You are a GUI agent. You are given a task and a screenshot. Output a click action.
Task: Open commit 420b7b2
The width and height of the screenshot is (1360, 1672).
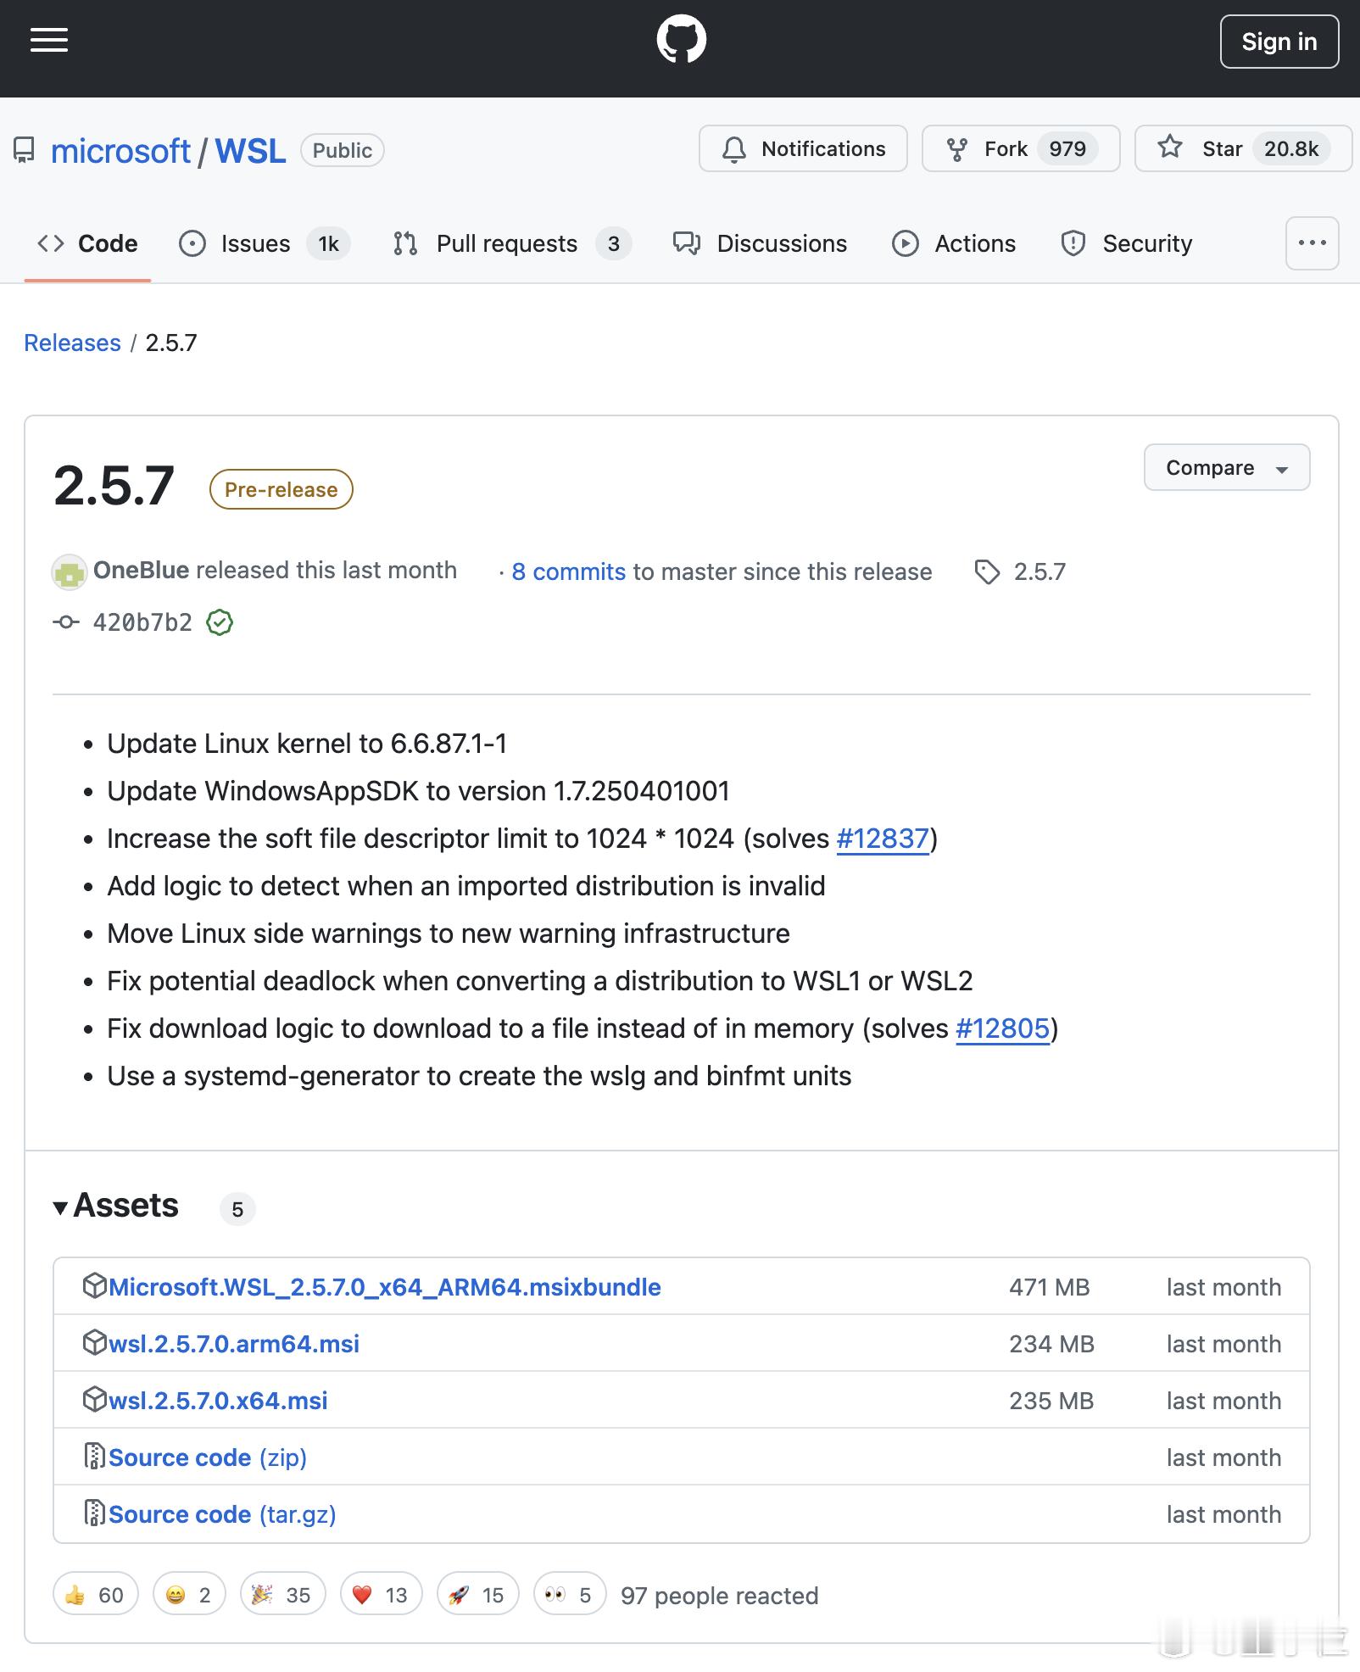pos(142,622)
